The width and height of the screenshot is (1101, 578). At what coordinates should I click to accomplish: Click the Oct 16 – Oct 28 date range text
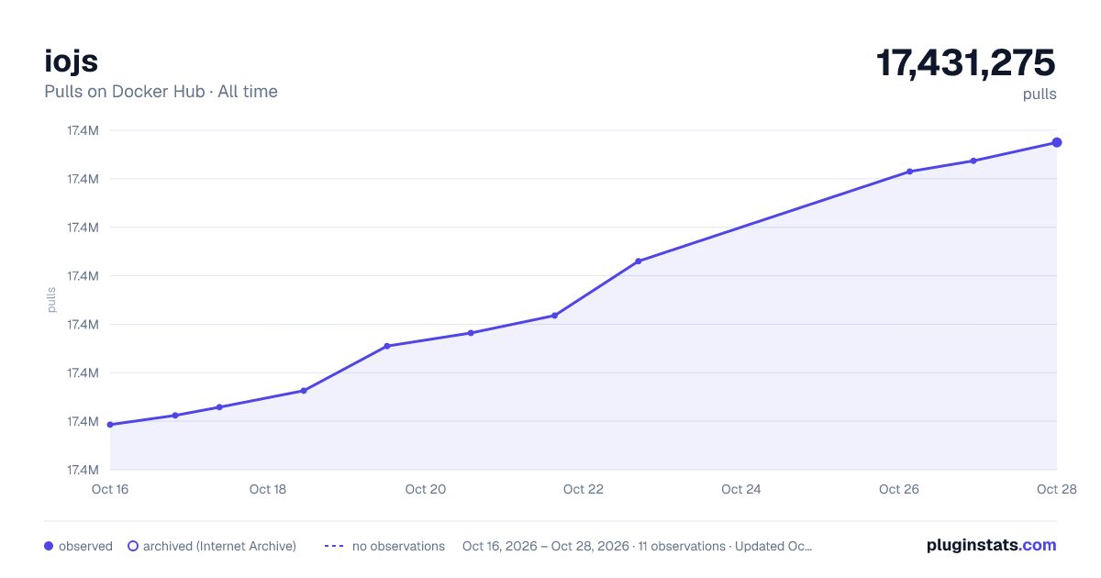pos(546,546)
